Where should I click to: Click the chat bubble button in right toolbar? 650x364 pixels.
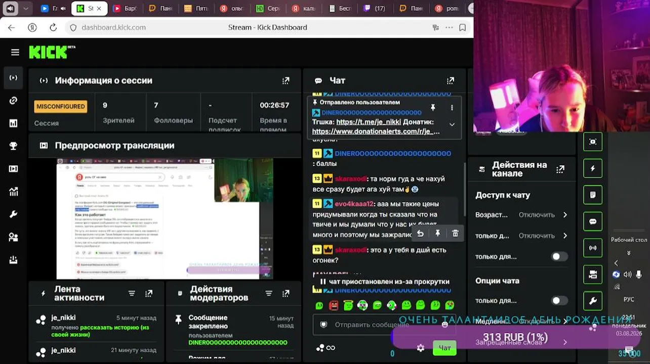tap(593, 221)
